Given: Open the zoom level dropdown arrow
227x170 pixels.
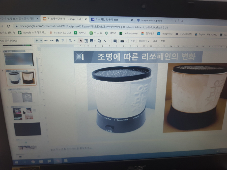Looking at the screenshot, I should (75, 41).
